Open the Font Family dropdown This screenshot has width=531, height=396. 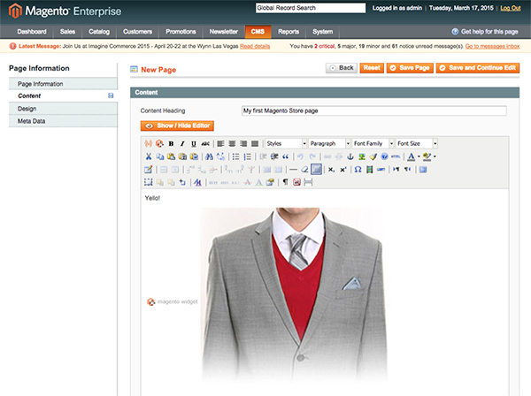click(373, 143)
